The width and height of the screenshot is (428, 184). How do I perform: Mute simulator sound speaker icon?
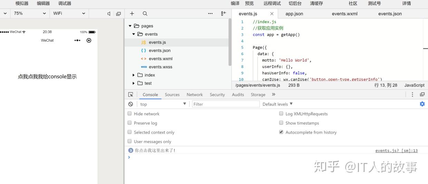(109, 14)
